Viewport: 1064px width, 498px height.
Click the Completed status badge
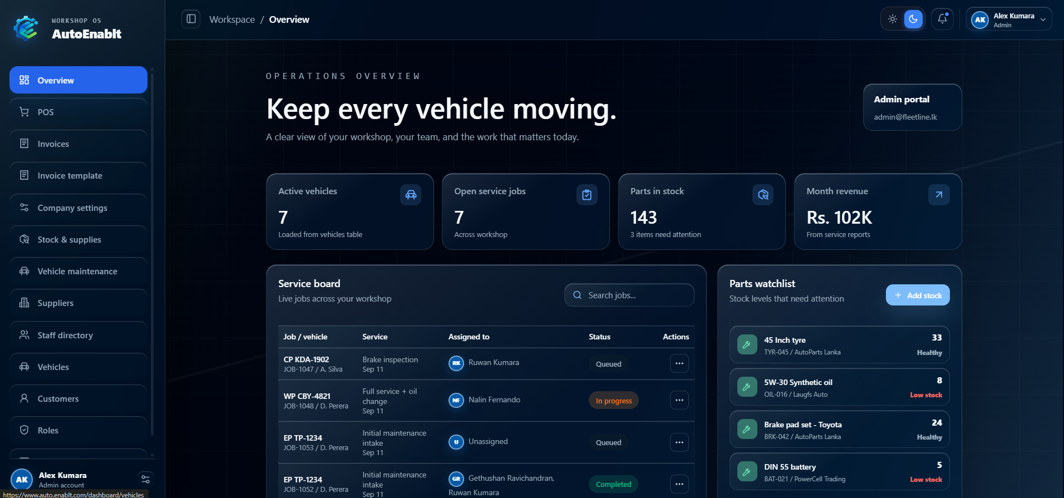tap(613, 484)
